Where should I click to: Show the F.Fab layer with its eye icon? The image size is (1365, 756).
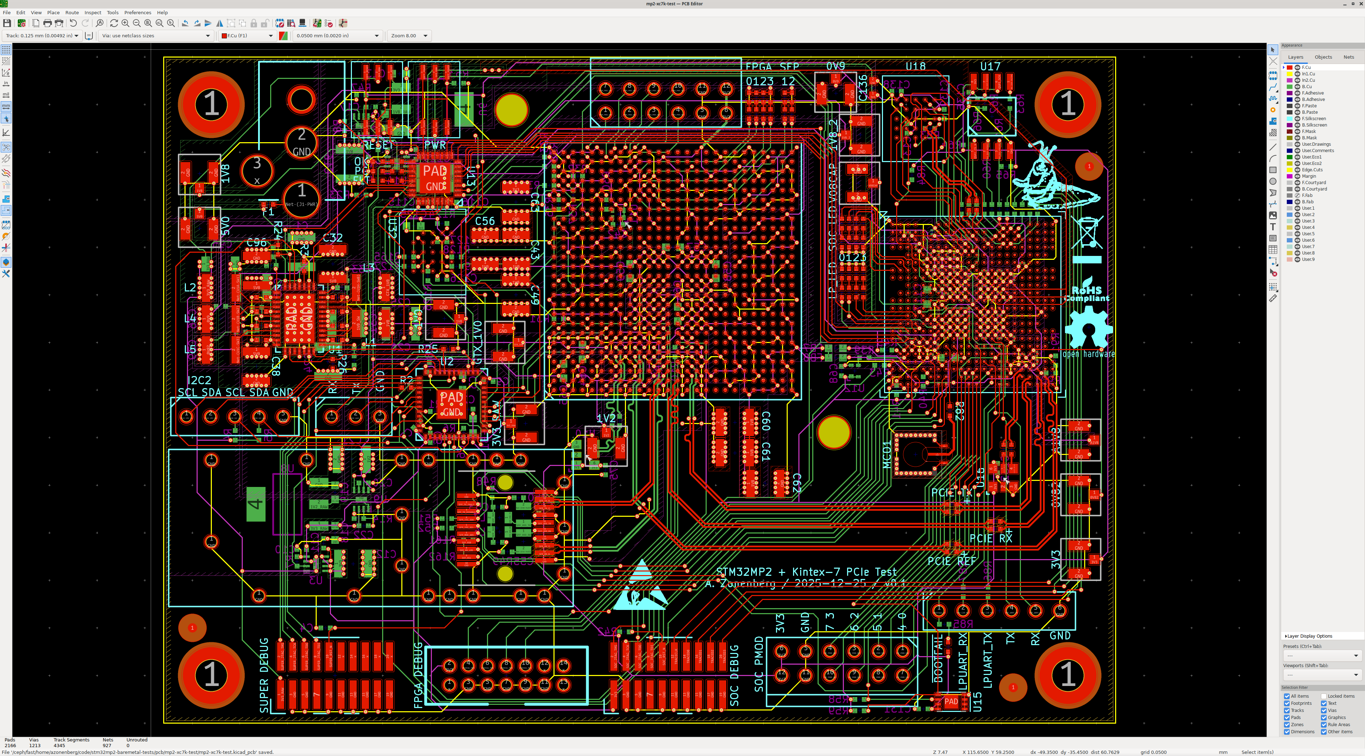pyautogui.click(x=1297, y=195)
